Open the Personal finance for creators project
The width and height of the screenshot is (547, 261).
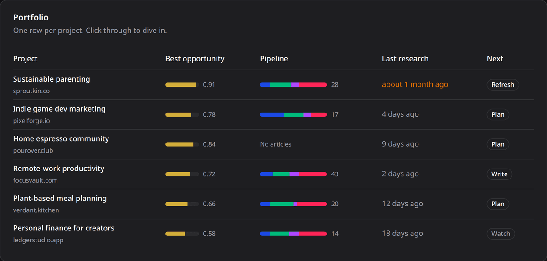coord(64,228)
